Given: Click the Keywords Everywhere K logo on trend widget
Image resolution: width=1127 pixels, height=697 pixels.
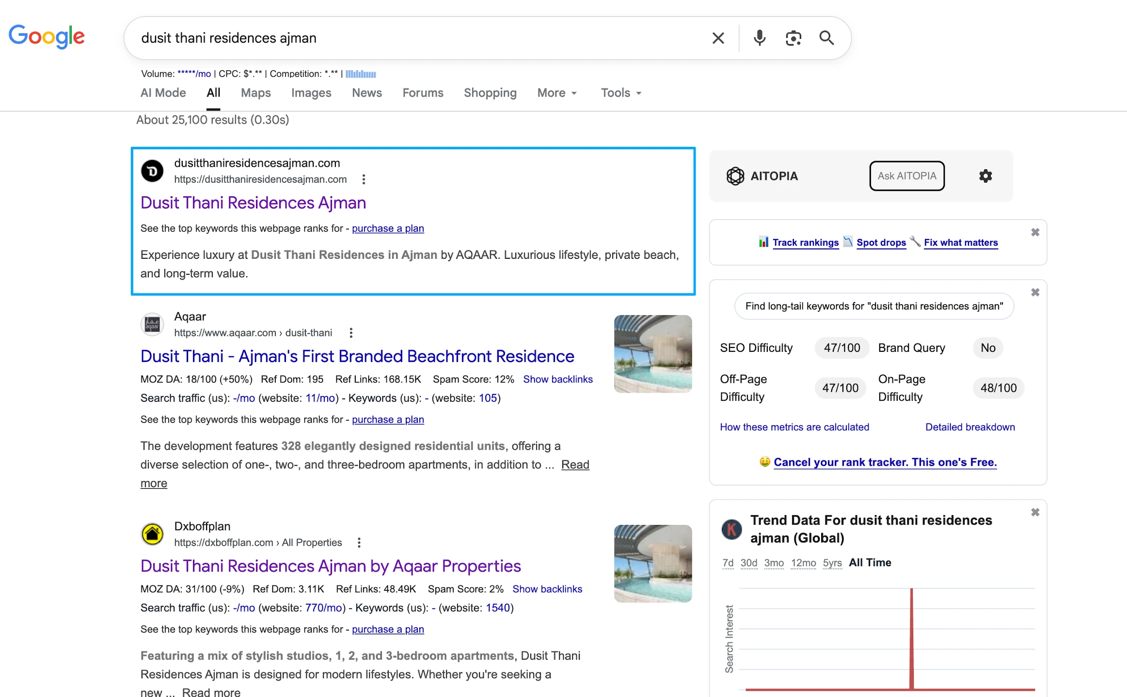Looking at the screenshot, I should (x=732, y=530).
